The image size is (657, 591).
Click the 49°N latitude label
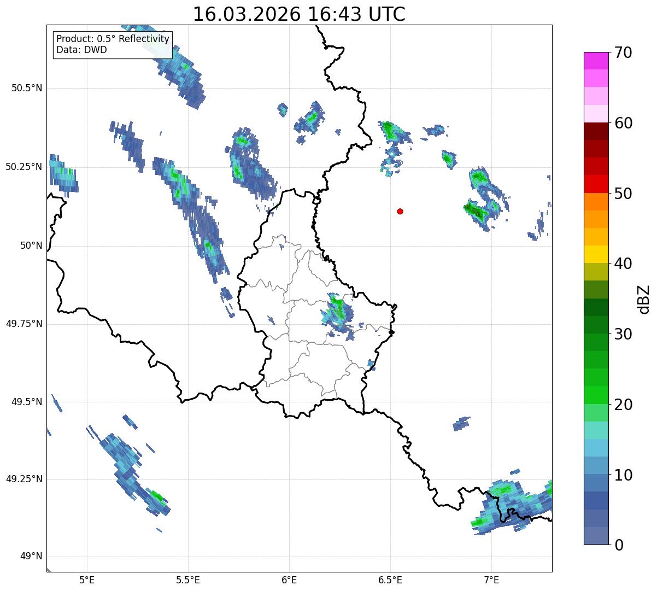31,557
